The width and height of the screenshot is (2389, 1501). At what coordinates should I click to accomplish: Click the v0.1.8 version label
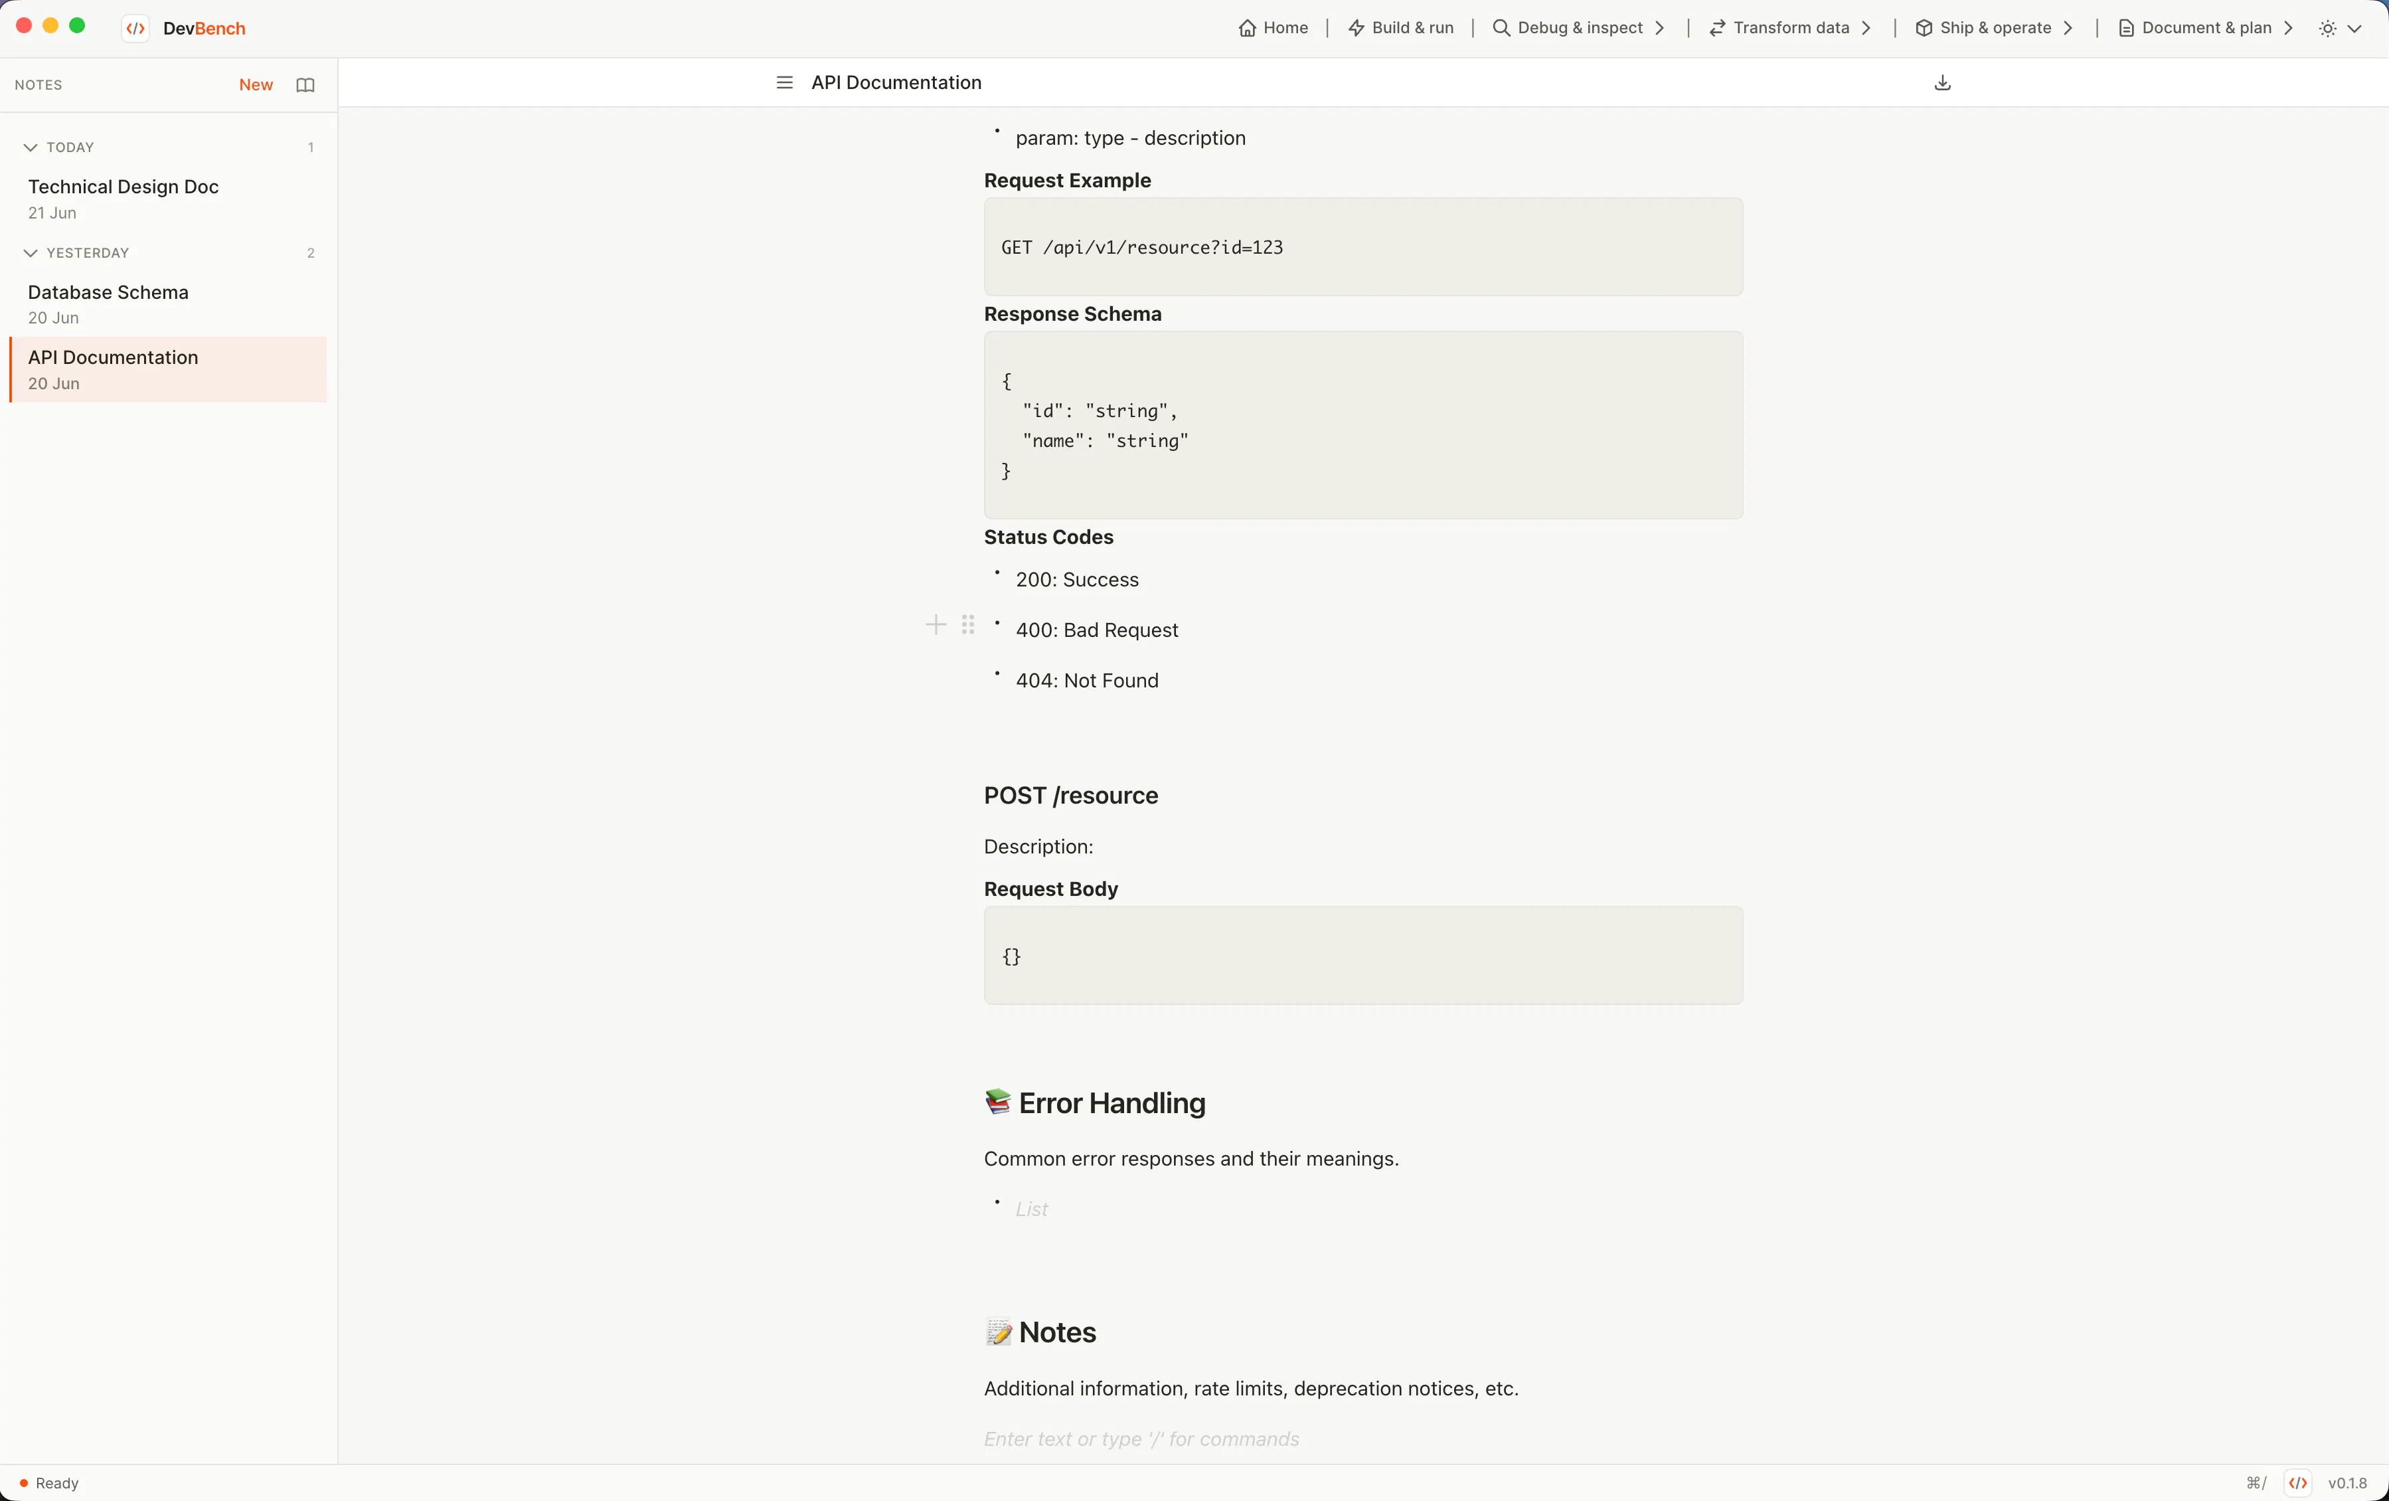click(x=2347, y=1483)
